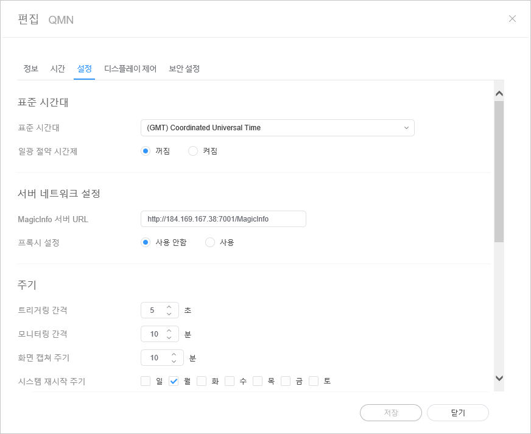Uncheck 월 in 시스템 재시작 주기
Viewport: 531px width, 434px height.
coord(174,382)
